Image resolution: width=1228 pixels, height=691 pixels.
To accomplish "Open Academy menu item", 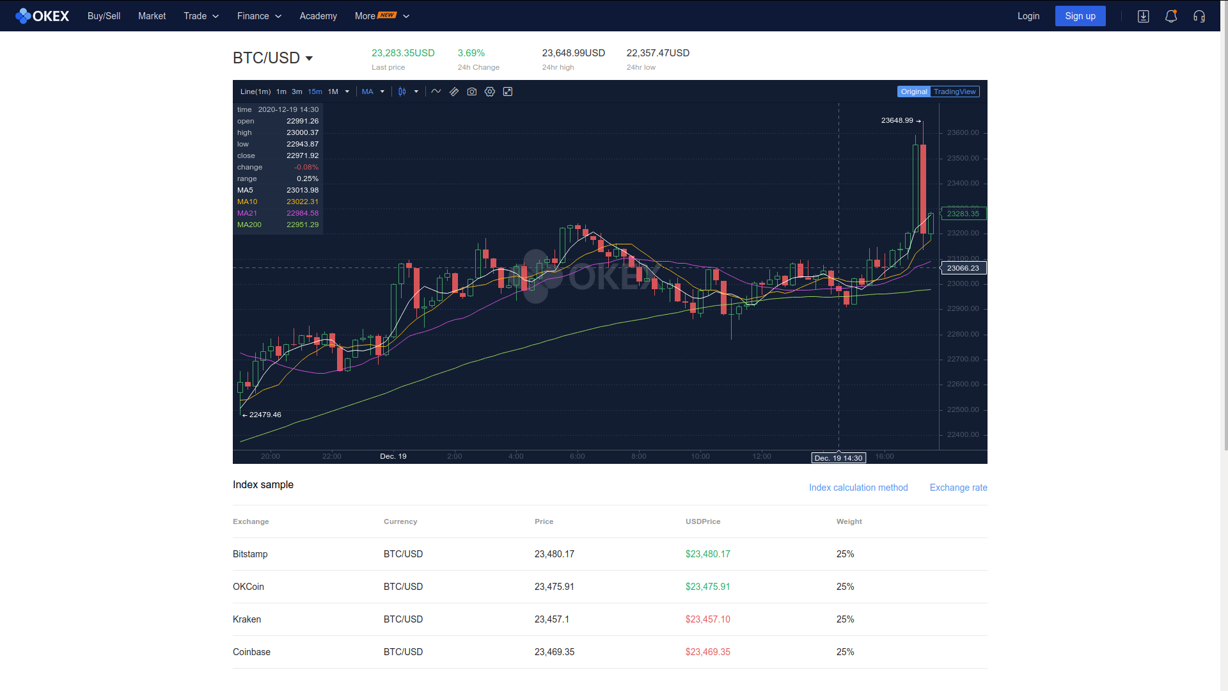I will (x=318, y=16).
